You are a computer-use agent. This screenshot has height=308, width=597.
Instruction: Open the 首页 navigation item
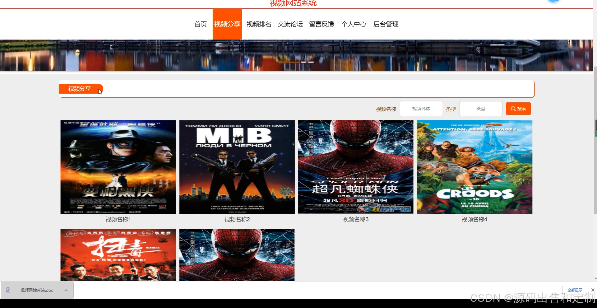(x=201, y=24)
